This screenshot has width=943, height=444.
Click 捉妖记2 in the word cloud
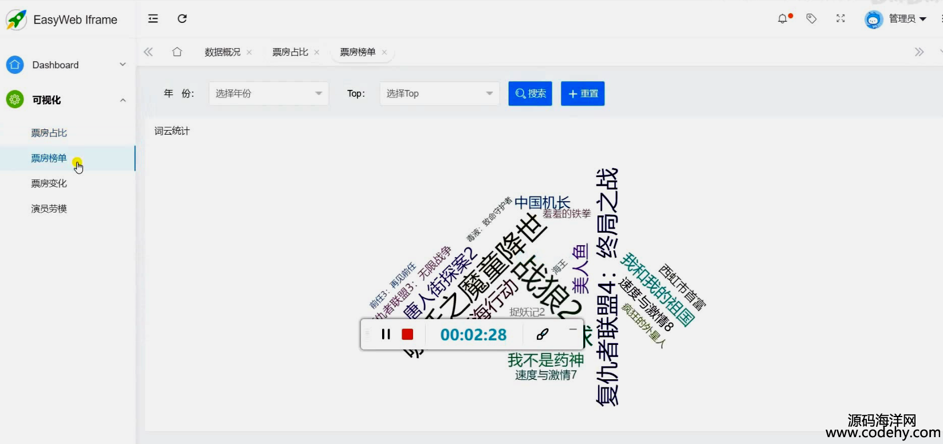[x=527, y=312]
